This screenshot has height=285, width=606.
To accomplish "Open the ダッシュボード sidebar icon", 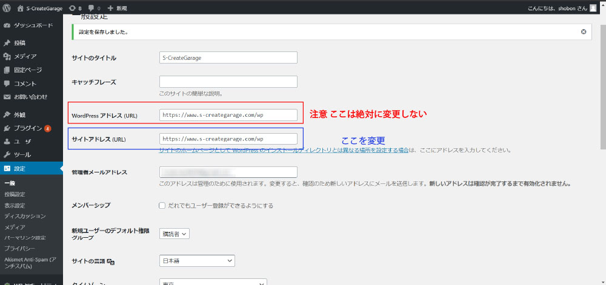I will click(7, 25).
